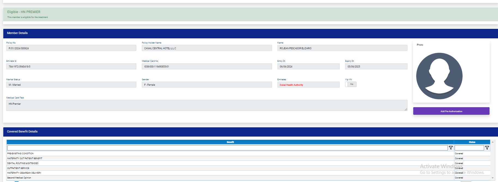This screenshot has width=498, height=182.
Task: Click the Entry Dt field 06/06/2024
Action: tap(309, 66)
